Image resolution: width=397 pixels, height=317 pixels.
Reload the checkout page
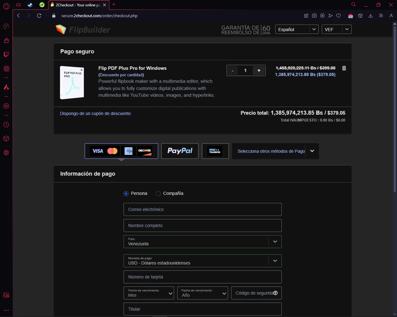[x=39, y=16]
